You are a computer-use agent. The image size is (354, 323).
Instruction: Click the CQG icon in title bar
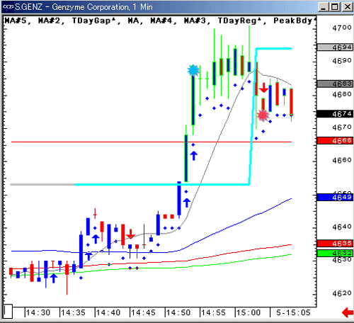tap(8, 7)
